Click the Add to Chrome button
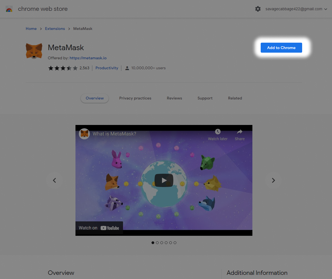The image size is (332, 279). pyautogui.click(x=281, y=48)
